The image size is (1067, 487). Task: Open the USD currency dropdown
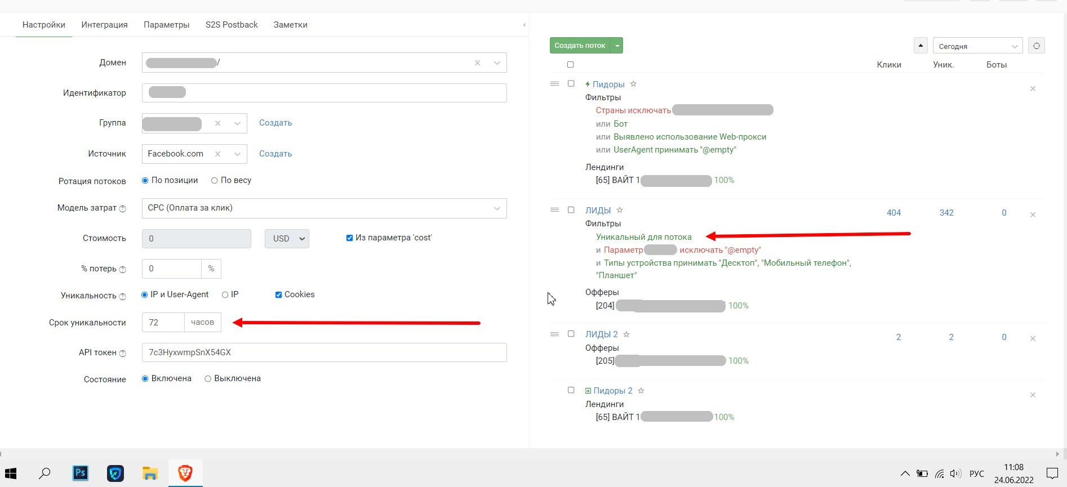287,239
